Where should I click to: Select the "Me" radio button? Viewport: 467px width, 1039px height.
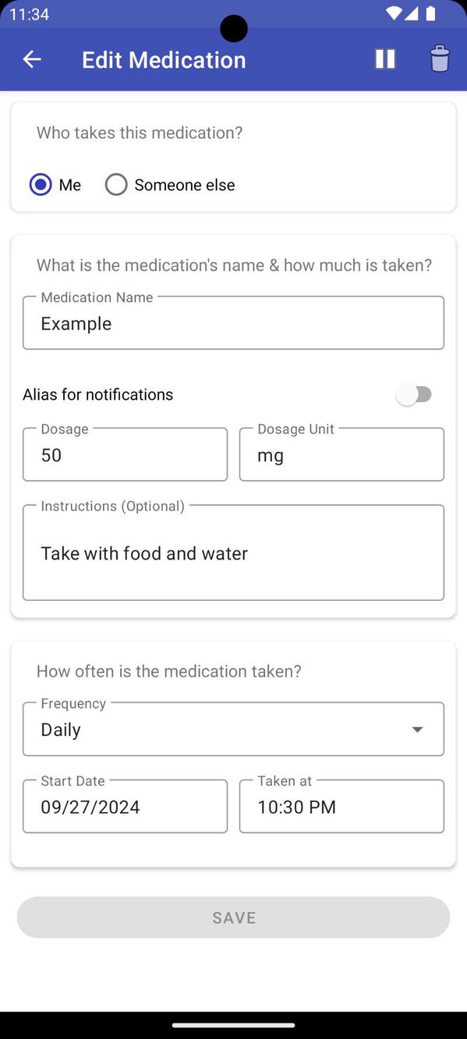click(41, 185)
